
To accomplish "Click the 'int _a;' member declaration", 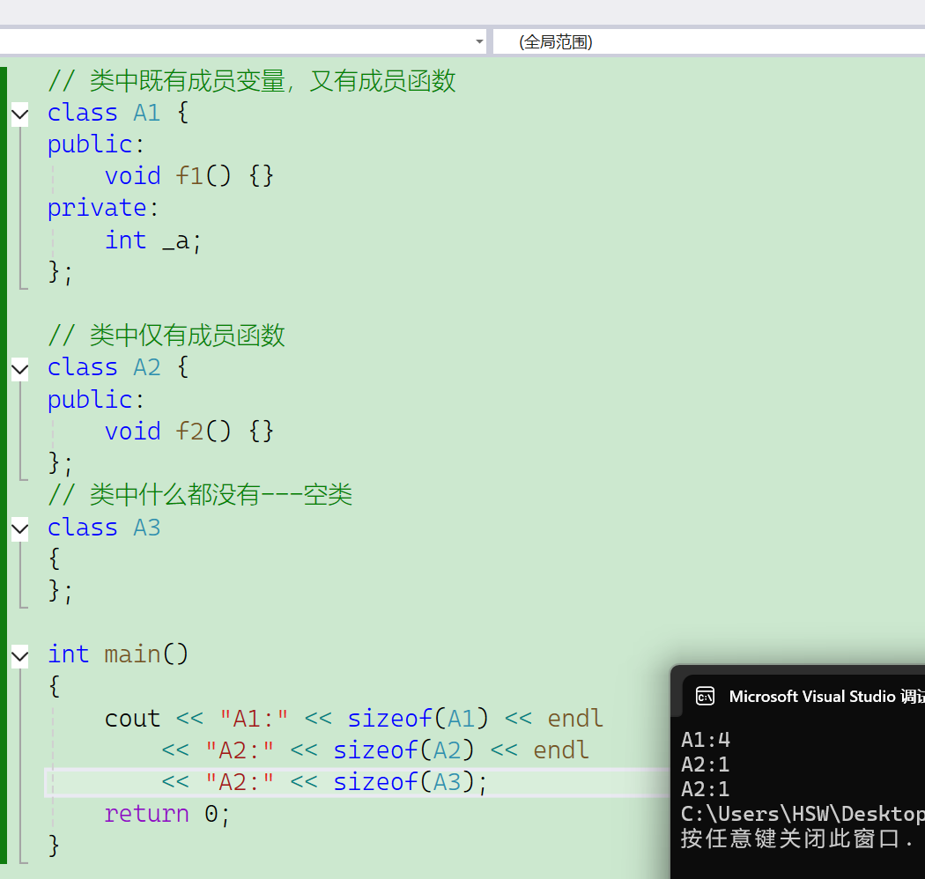I will tap(153, 240).
